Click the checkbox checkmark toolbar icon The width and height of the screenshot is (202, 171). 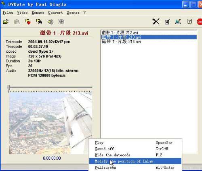(167, 22)
